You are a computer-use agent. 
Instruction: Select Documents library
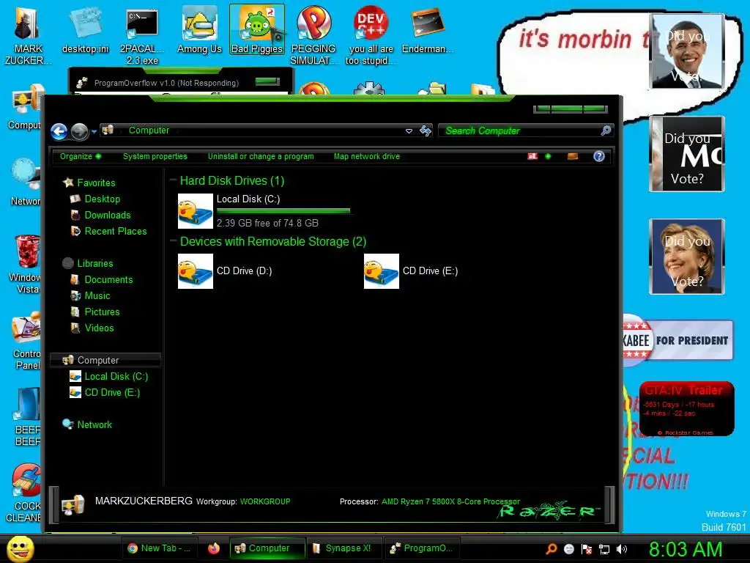pyautogui.click(x=101, y=279)
